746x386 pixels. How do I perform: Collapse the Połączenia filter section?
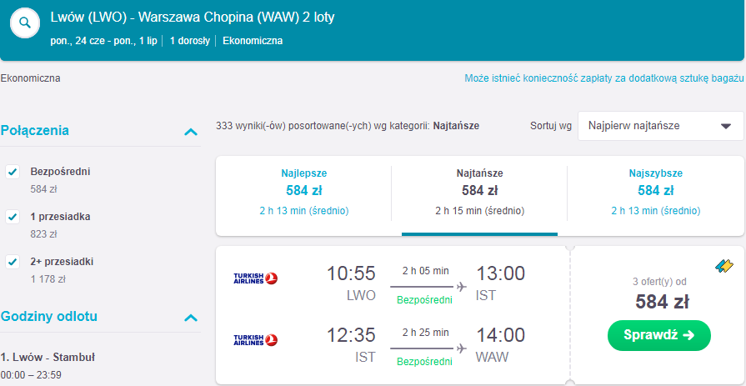191,132
